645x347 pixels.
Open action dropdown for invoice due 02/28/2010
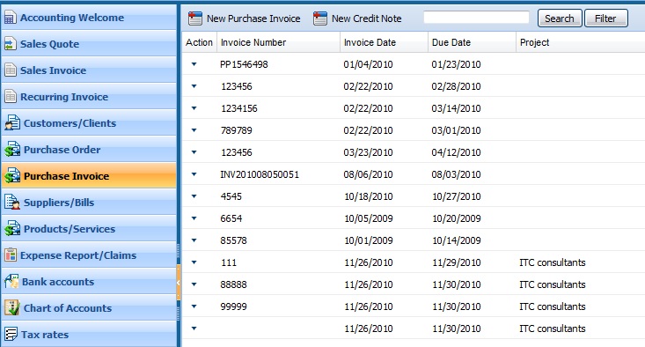coord(194,86)
